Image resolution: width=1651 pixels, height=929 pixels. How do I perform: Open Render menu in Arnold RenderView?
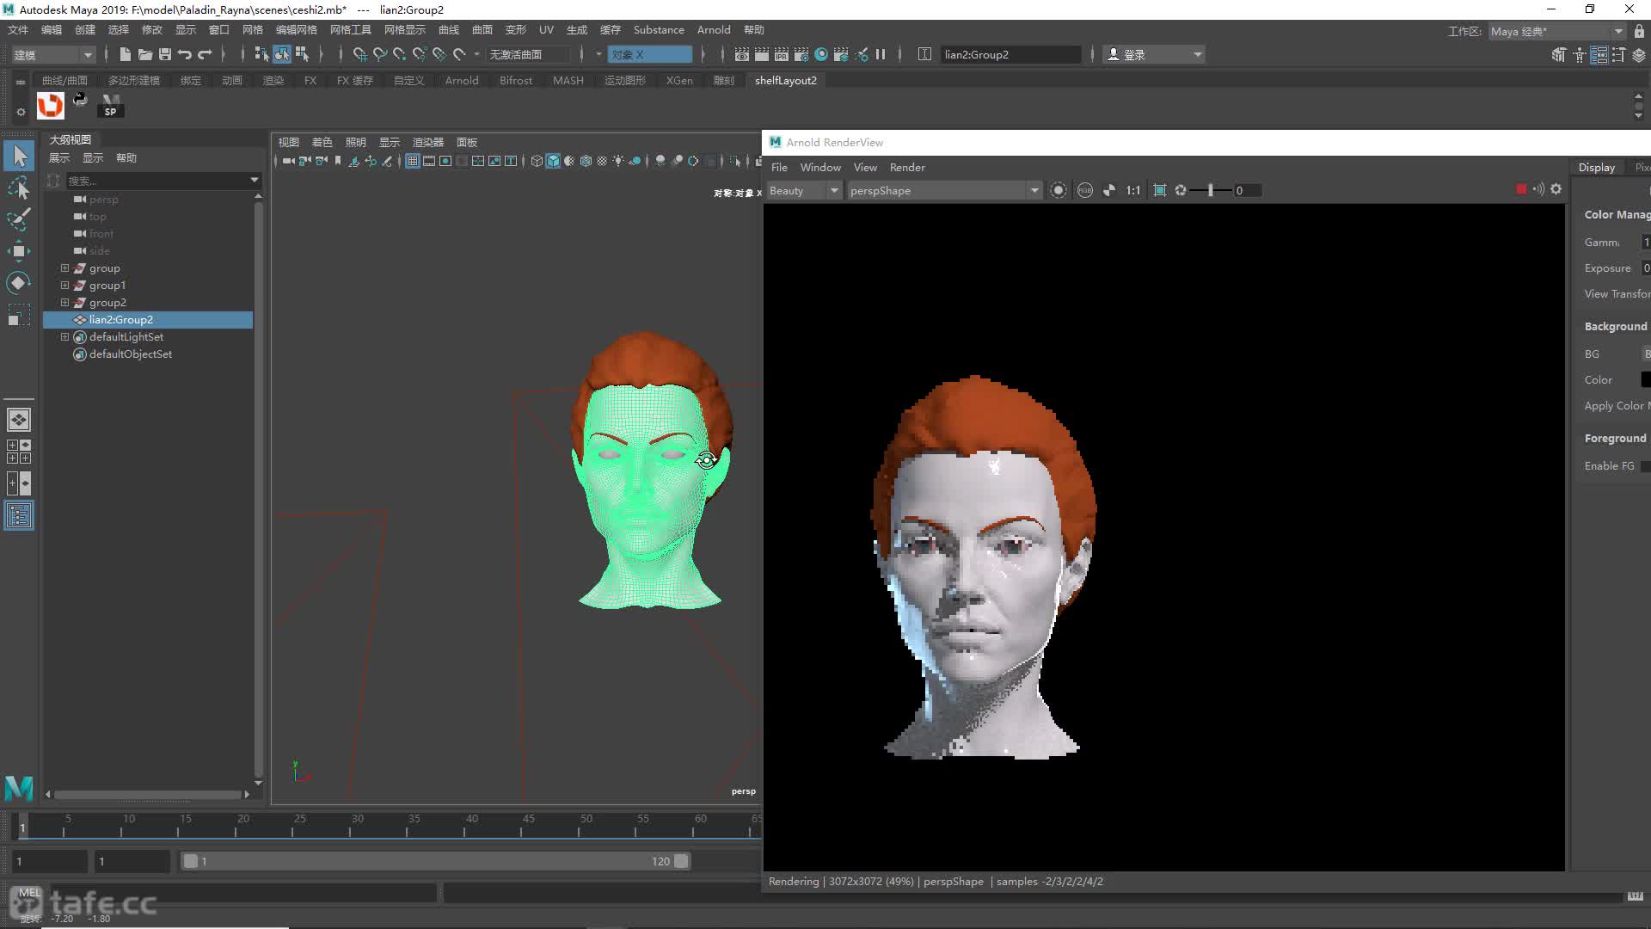(907, 167)
